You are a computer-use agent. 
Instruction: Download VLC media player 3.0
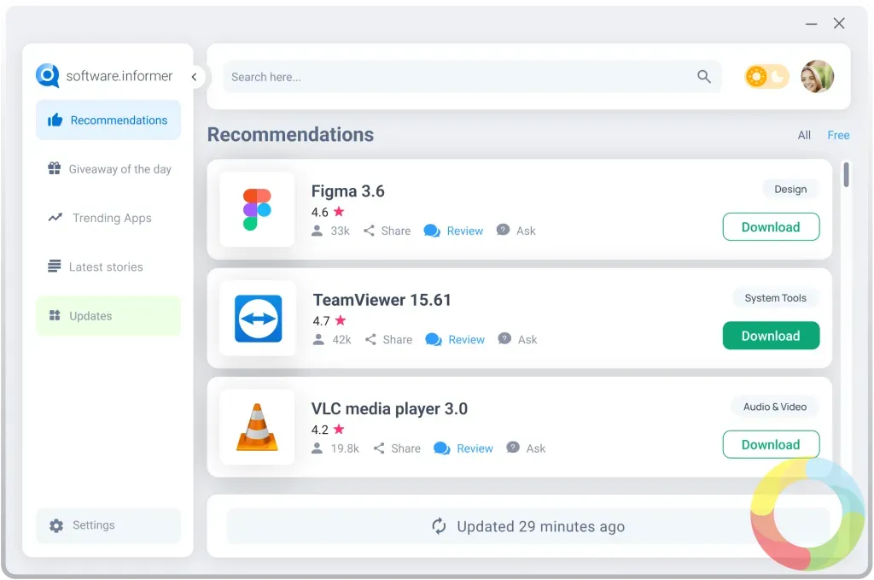click(x=771, y=444)
